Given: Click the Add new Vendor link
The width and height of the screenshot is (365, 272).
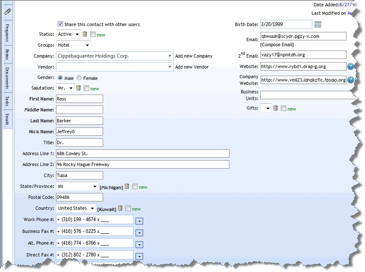Looking at the screenshot, I should 192,67.
